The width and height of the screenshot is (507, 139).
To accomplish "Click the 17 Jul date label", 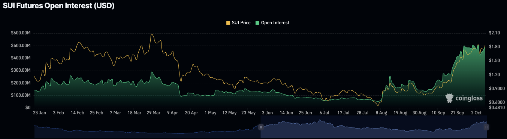I will pyautogui.click(x=344, y=112).
